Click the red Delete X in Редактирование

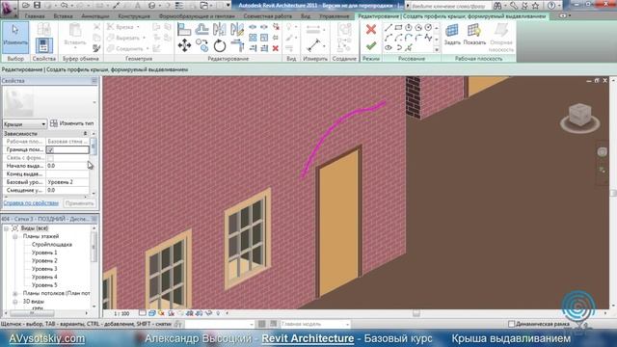tap(276, 48)
